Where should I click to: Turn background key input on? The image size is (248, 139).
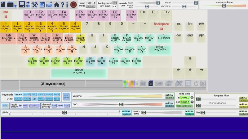tap(114, 3)
